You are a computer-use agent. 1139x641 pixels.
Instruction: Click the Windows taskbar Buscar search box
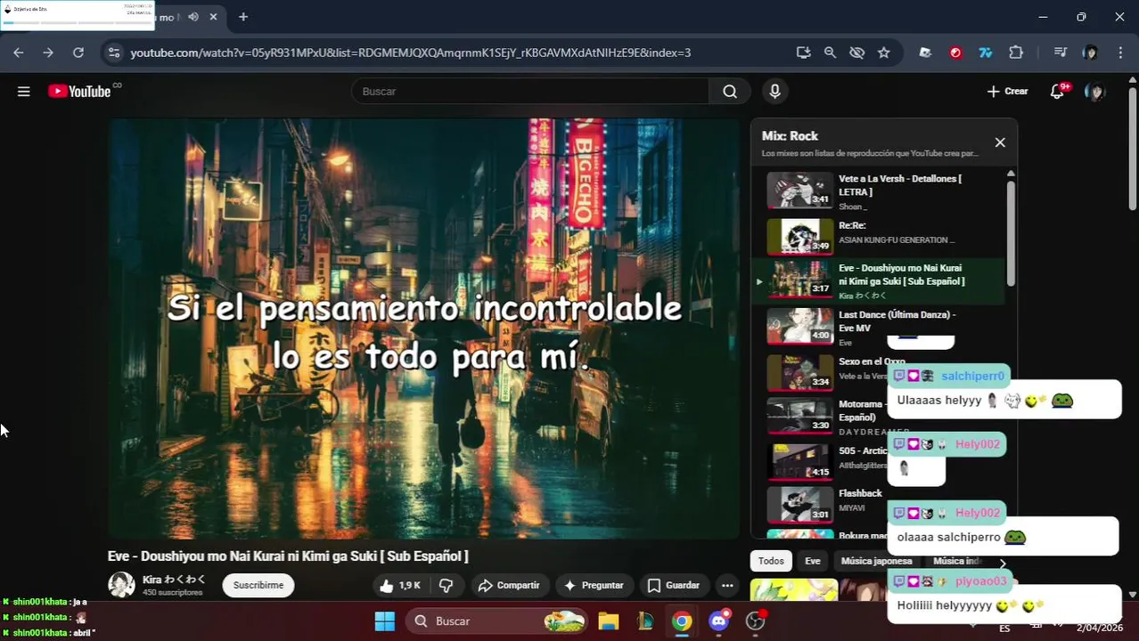pos(498,621)
